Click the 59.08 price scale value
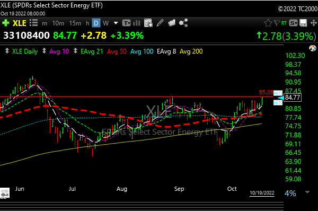Image resolution: width=318 pixels, height=211 pixels. point(293,179)
